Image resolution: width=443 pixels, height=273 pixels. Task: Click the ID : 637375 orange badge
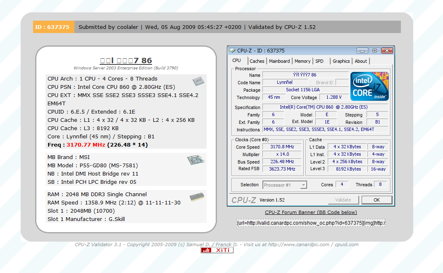(x=54, y=27)
